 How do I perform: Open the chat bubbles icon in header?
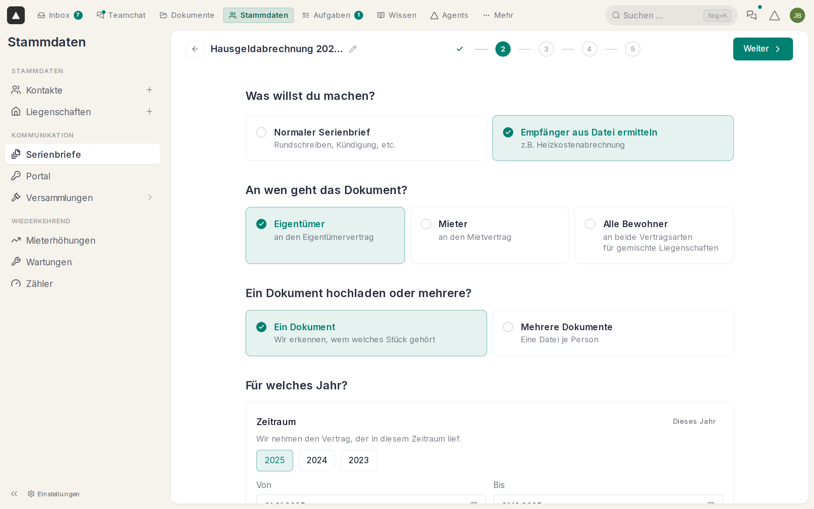(x=751, y=15)
